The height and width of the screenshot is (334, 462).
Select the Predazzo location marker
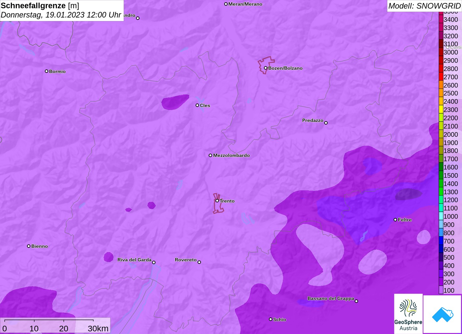click(326, 123)
